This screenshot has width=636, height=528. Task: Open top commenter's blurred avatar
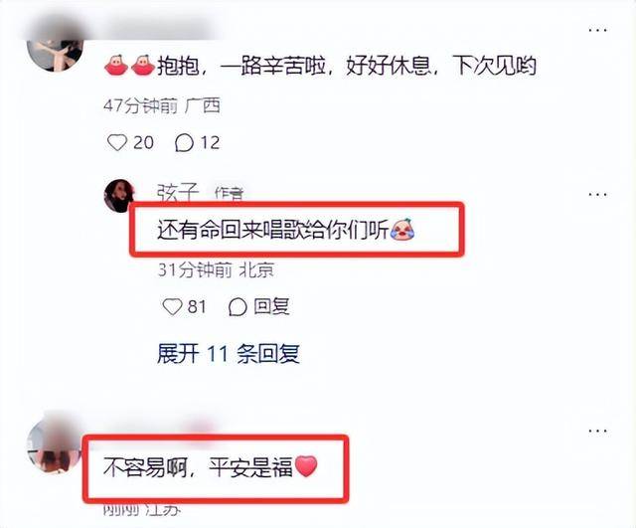(55, 53)
